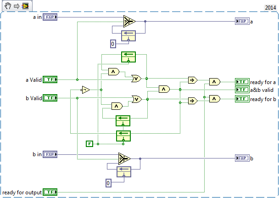Select the 'ready for a' TF indicator terminal

coord(242,82)
